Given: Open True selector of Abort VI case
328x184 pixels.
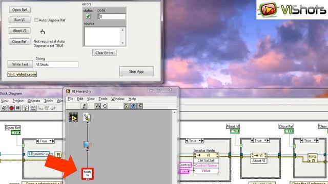Looking at the screenshot, I should (x=260, y=141).
